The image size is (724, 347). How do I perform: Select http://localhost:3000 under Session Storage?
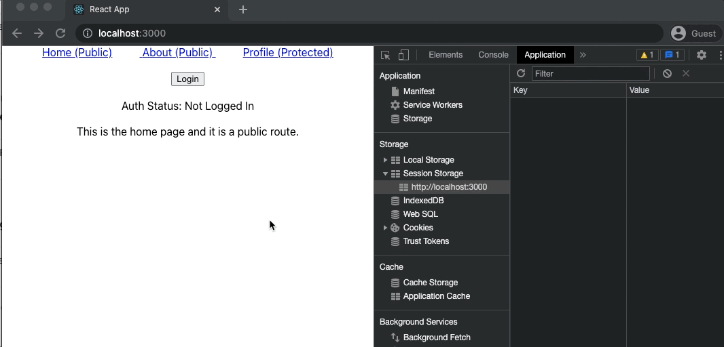pos(442,187)
